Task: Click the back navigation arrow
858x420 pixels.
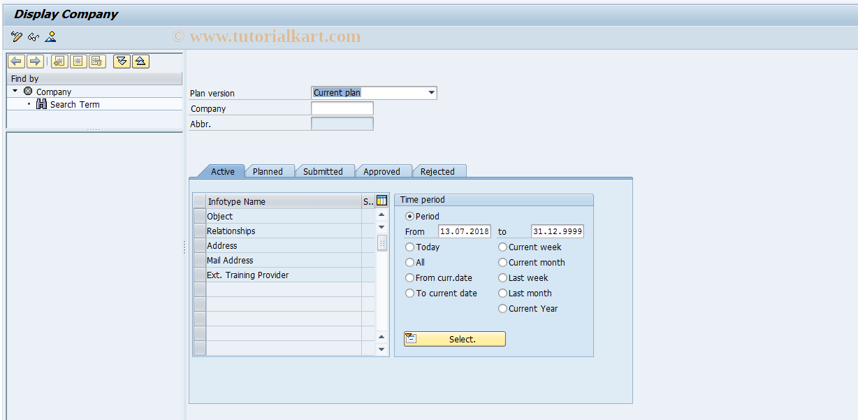Action: coord(16,61)
